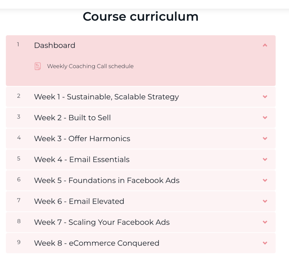289x264 pixels.
Task: Collapse the Dashboard section chevron
Action: [265, 45]
